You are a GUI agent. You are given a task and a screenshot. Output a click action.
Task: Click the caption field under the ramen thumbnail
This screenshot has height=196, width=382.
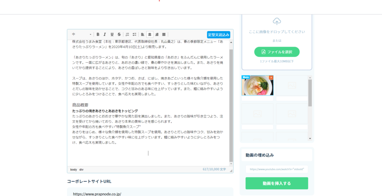pyautogui.click(x=257, y=99)
